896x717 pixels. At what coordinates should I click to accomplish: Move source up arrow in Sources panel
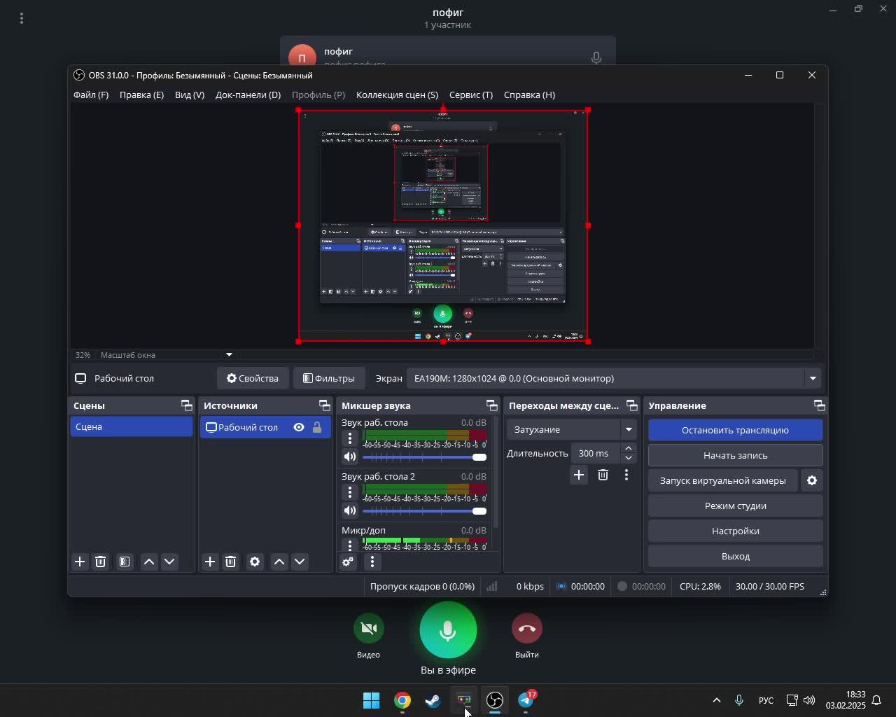click(279, 562)
